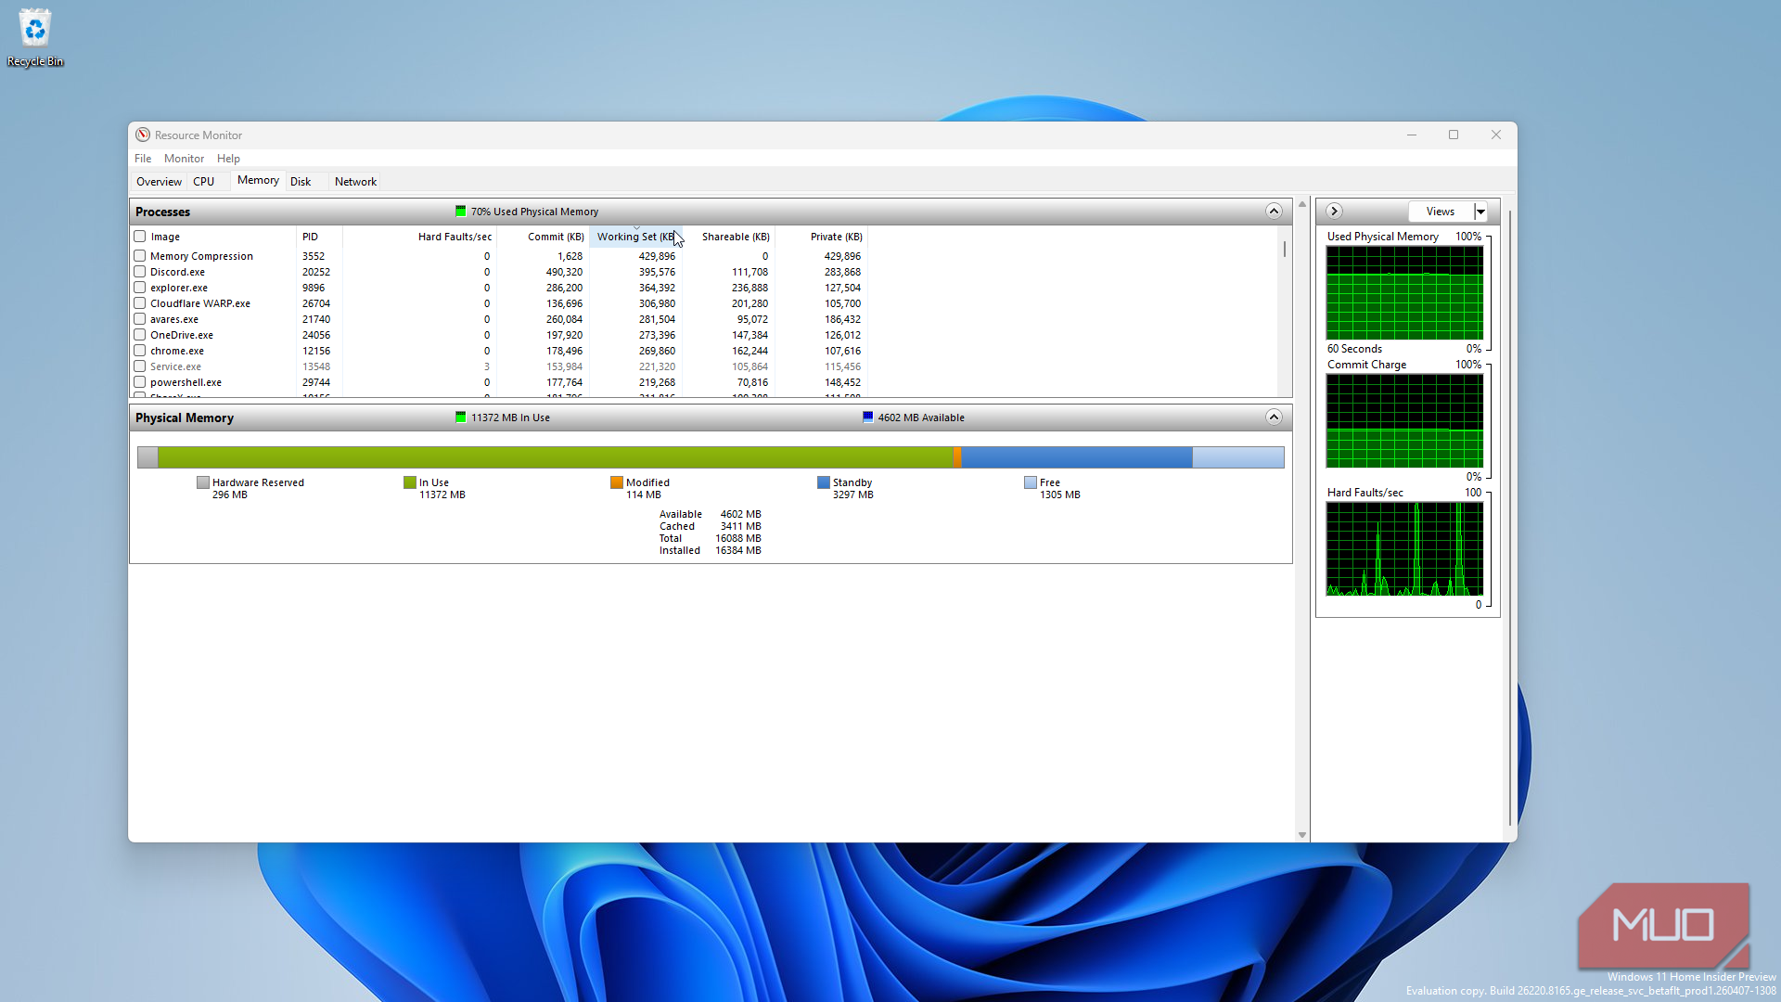Tick the Cloudflare WARP.exe checkbox

tap(140, 303)
